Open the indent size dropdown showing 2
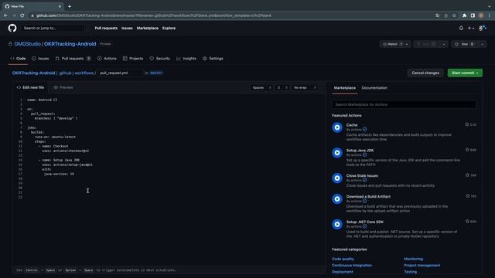This screenshot has width=495, height=278. (x=282, y=87)
